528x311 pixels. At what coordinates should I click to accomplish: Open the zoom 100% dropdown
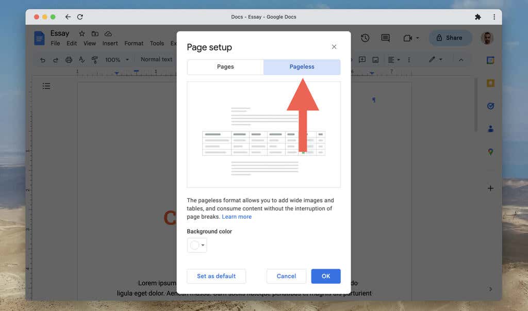[117, 60]
